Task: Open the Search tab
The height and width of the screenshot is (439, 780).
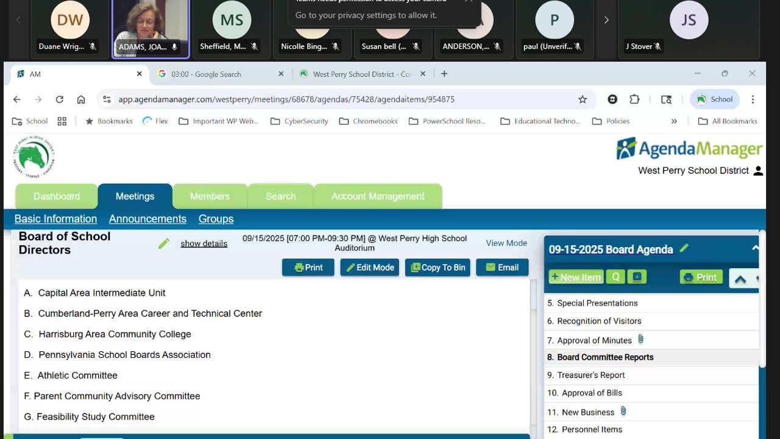Action: click(280, 196)
